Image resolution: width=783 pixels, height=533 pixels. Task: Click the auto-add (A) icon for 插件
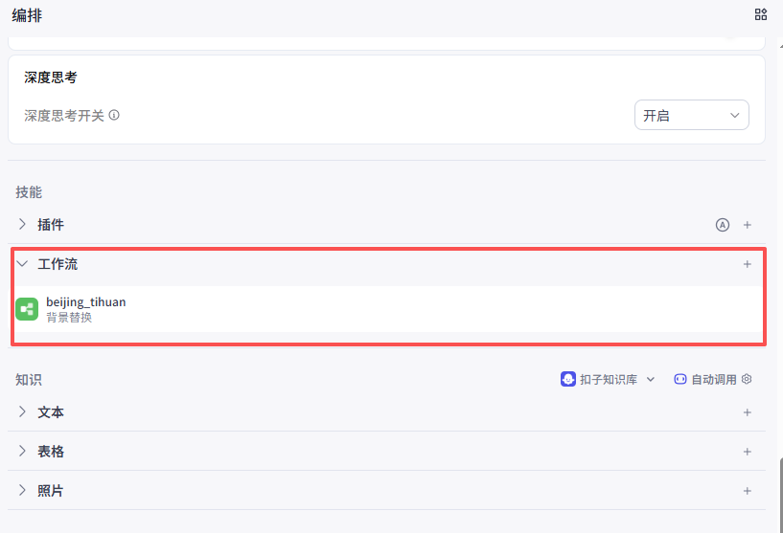722,225
